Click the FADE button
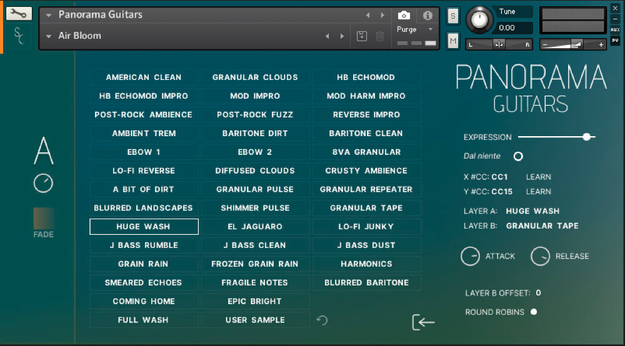This screenshot has width=625, height=346. [44, 234]
